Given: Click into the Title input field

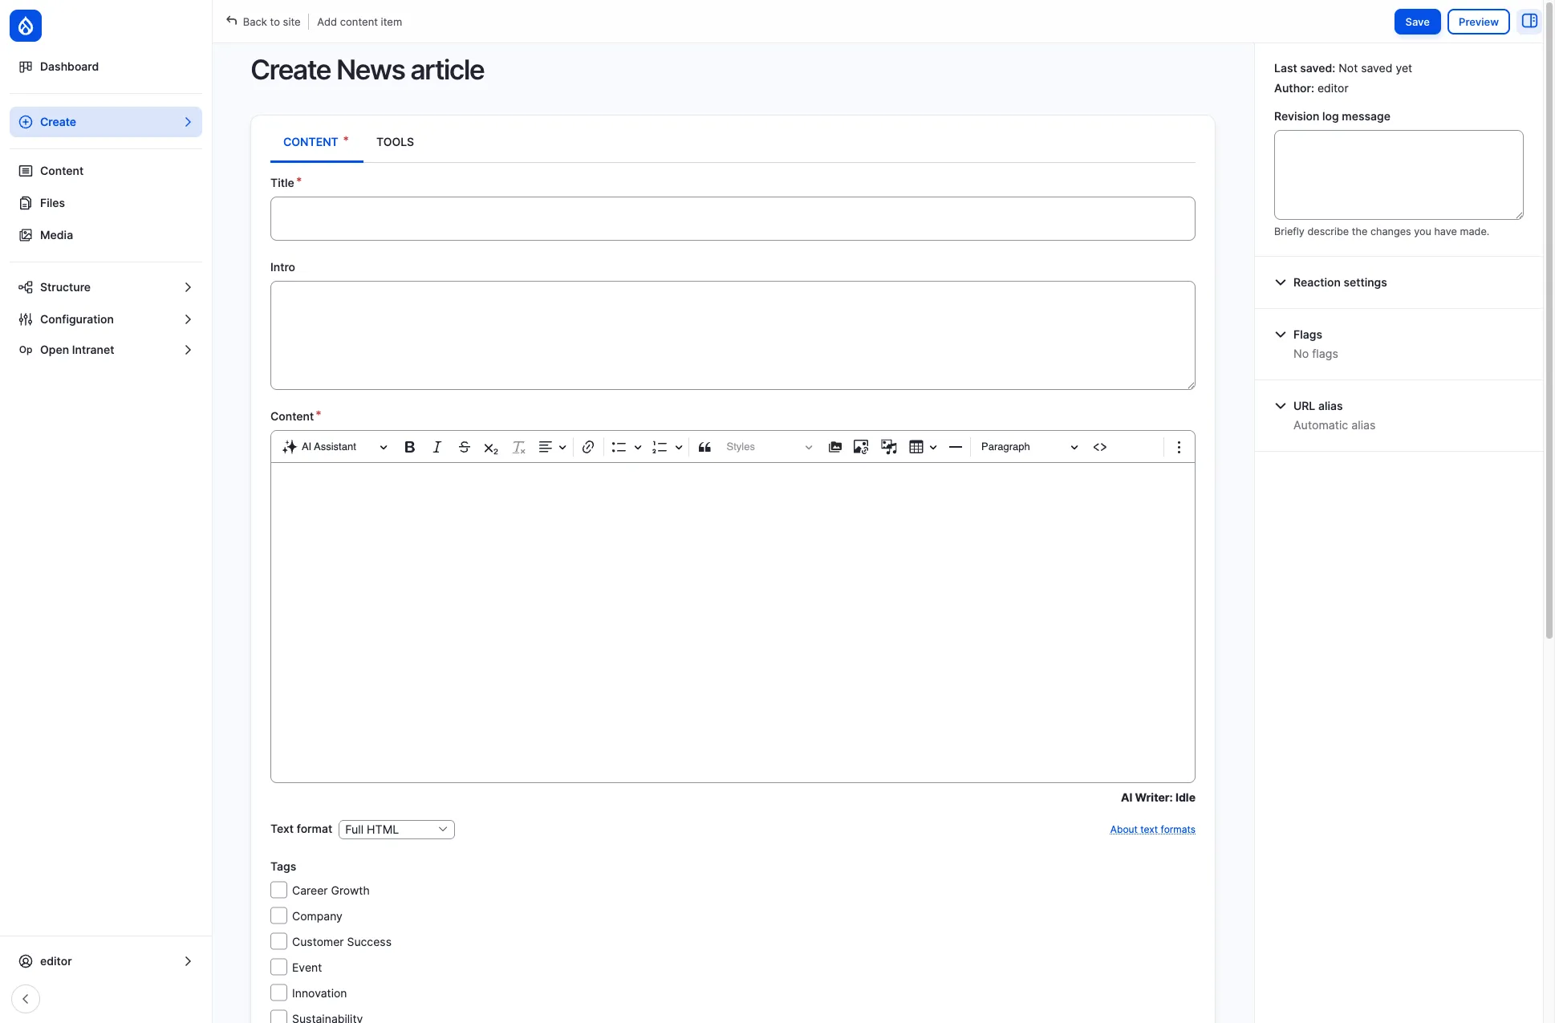Looking at the screenshot, I should (x=733, y=218).
